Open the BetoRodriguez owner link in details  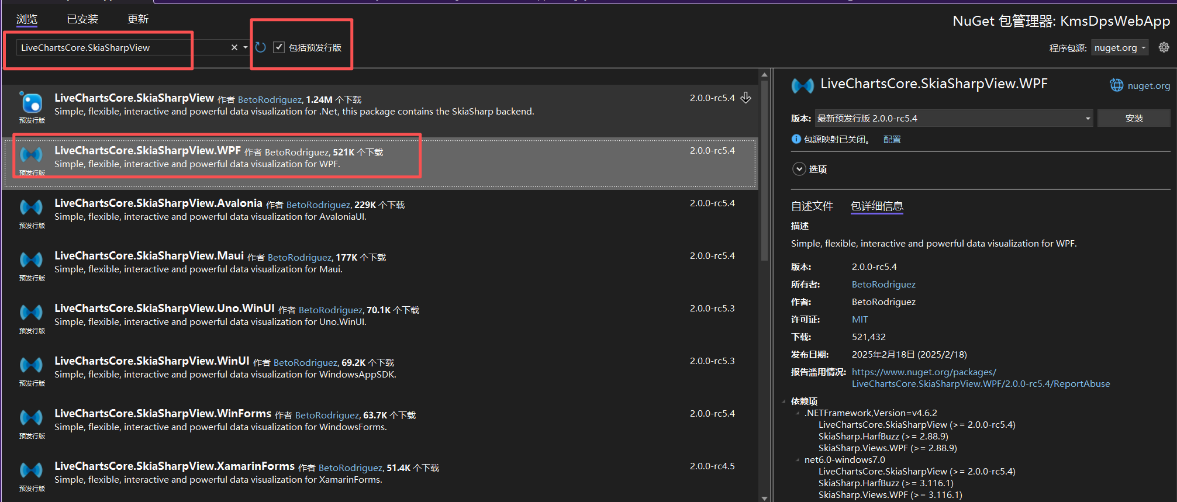pos(883,284)
